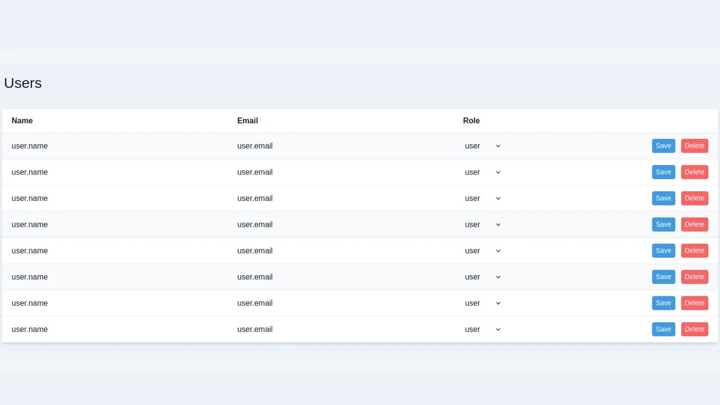Open role dropdown in second row
The width and height of the screenshot is (720, 405).
pos(483,172)
